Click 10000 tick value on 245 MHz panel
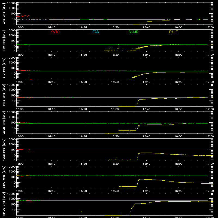Screen dimensions: 218x218 (x=11, y=3)
